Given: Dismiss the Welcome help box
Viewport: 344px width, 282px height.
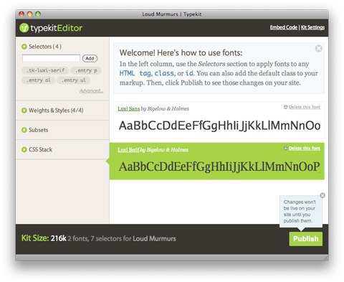Looking at the screenshot, I should pyautogui.click(x=319, y=48).
